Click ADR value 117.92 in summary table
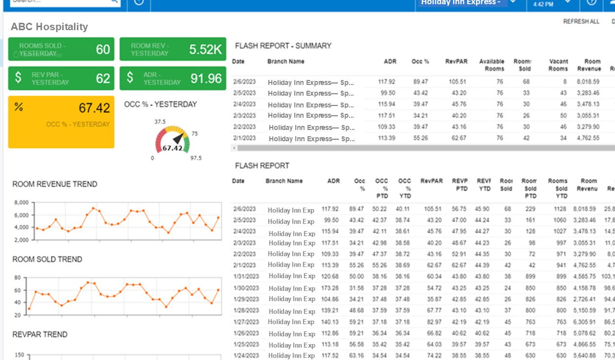The height and width of the screenshot is (360, 615). tap(386, 82)
